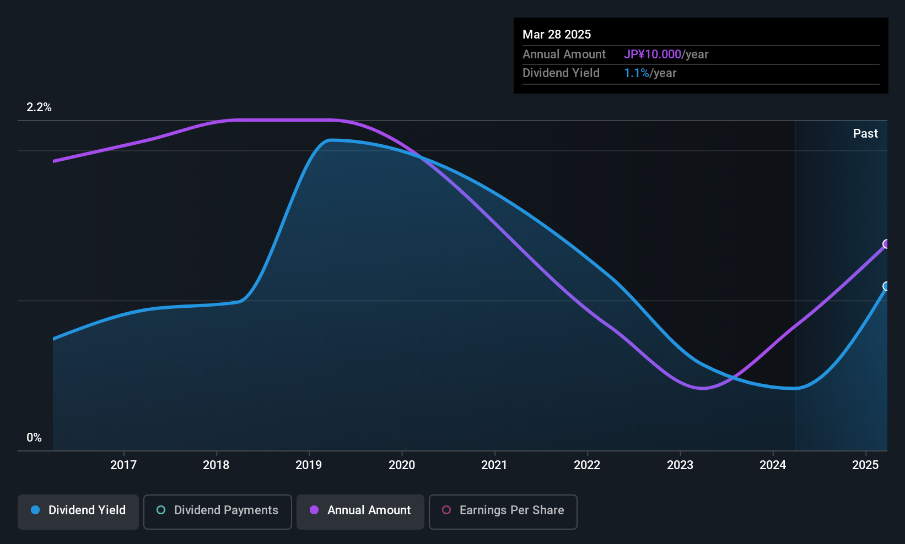Viewport: 905px width, 544px height.
Task: Click the 2023 x-axis label
Action: (x=680, y=465)
